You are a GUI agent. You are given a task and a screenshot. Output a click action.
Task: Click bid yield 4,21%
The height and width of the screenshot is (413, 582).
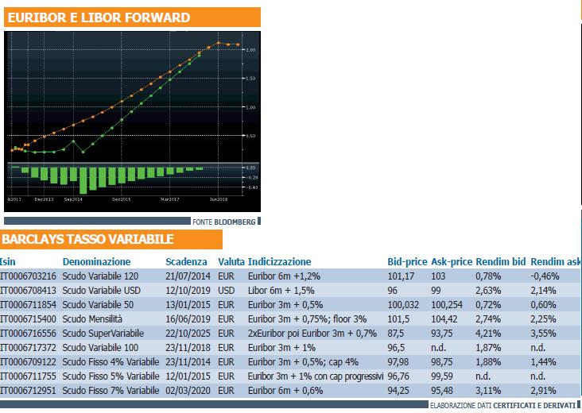coord(488,334)
